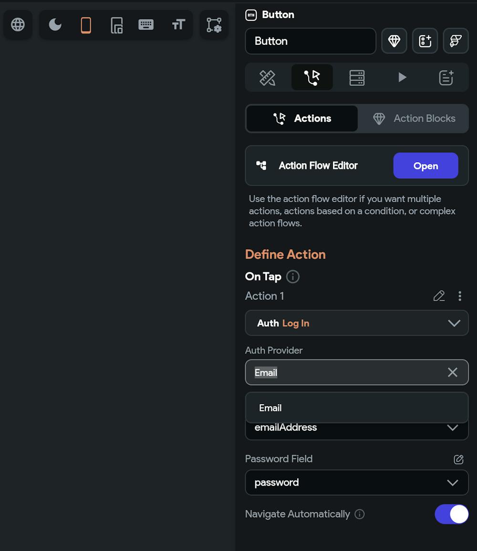Click the globe language icon

(x=18, y=24)
